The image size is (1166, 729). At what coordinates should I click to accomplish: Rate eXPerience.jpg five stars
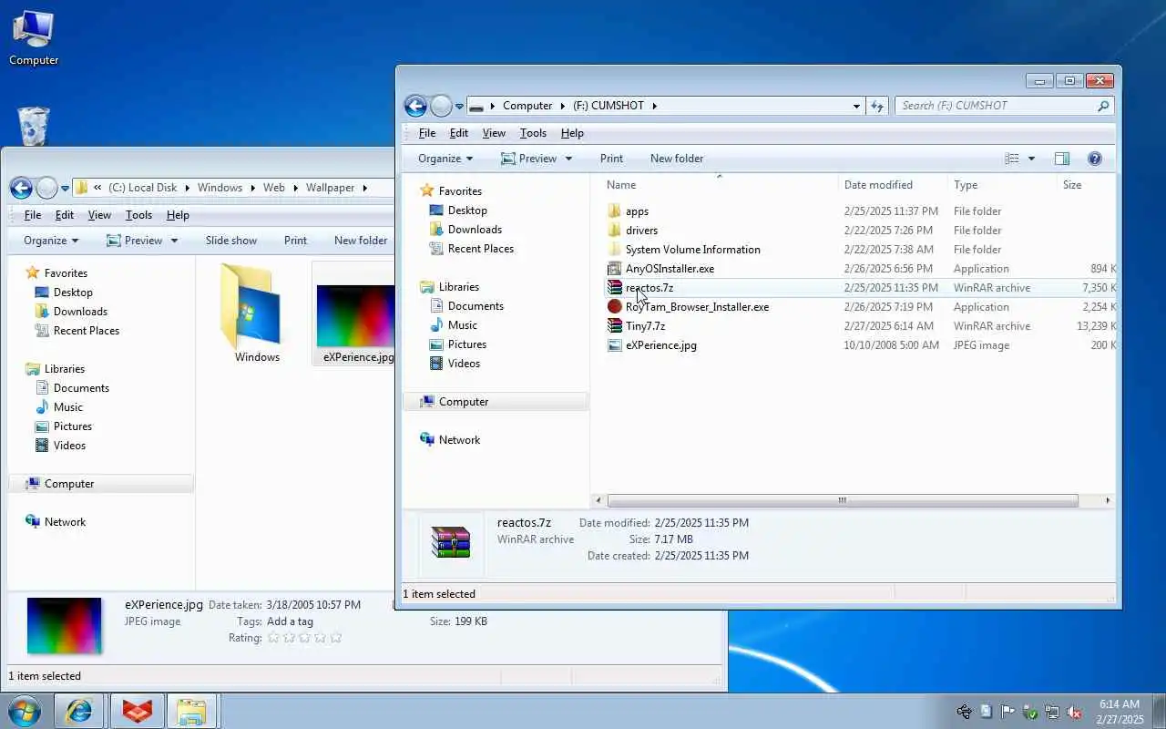[335, 638]
